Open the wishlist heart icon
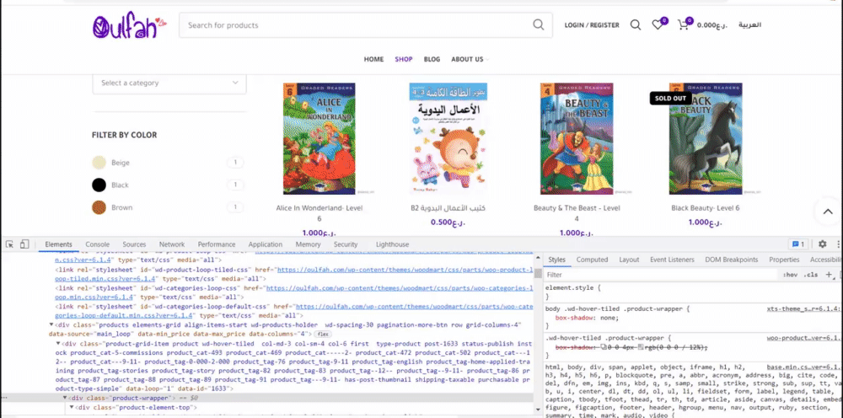This screenshot has height=418, width=843. pyautogui.click(x=657, y=24)
